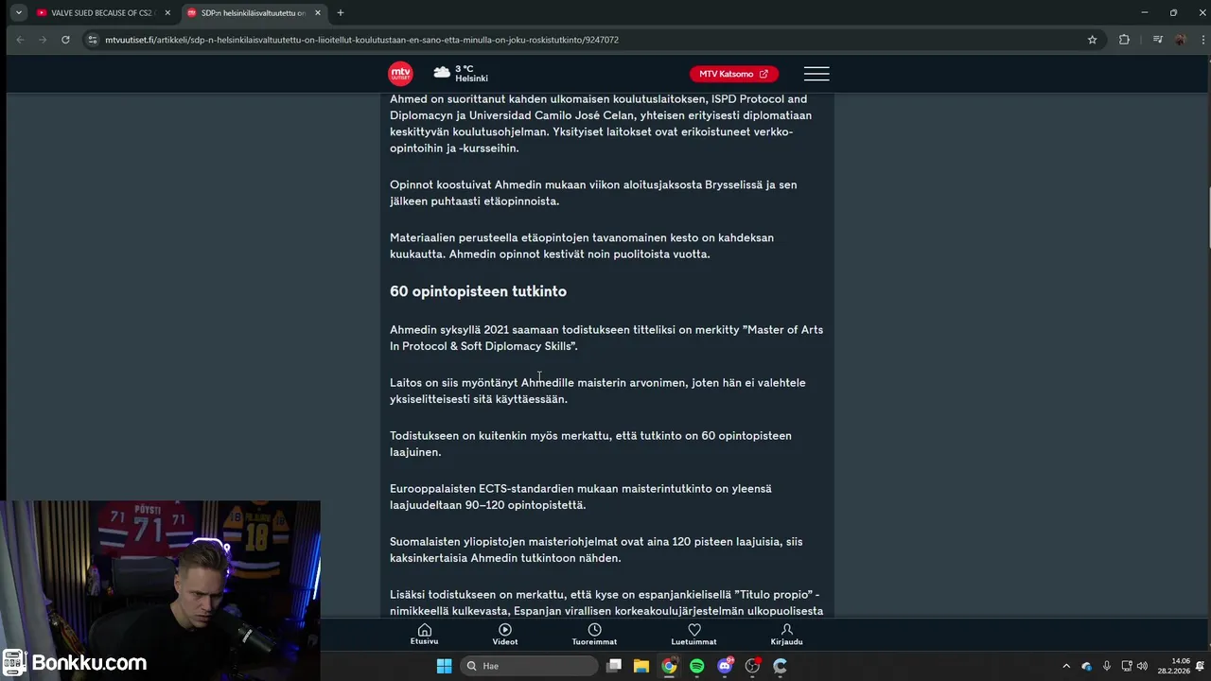Open the cloud icon in the system tray

[1087, 666]
